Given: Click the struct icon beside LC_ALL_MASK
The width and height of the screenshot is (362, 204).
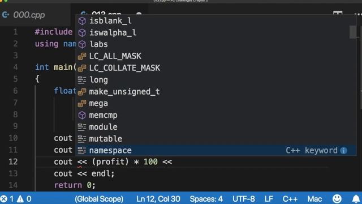Looking at the screenshot, I should [82, 56].
